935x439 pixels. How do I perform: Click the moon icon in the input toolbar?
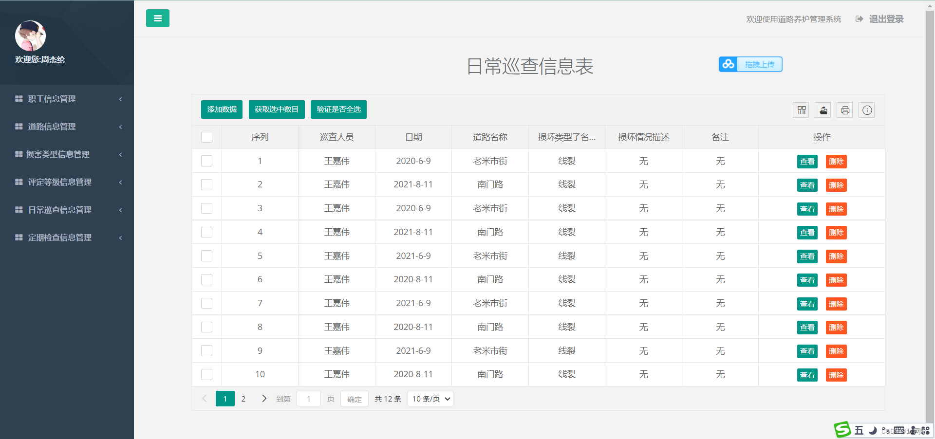click(x=873, y=430)
